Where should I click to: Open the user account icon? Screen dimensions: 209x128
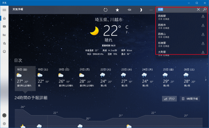4,115
